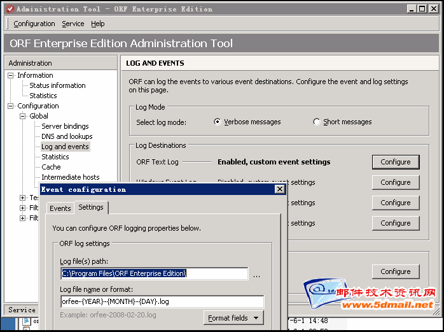Open the Format fields dropdown

233,317
